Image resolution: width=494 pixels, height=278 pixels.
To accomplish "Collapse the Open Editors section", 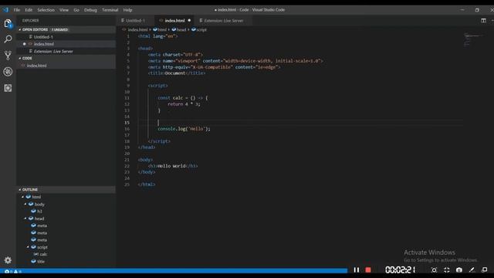I will click(20, 29).
